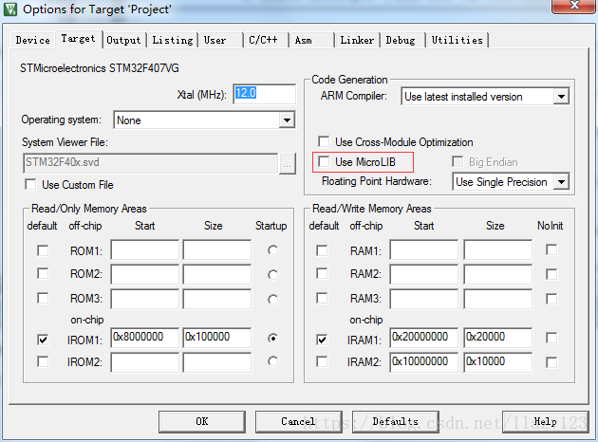Viewport: 598px width, 442px height.
Task: Click the ROM1 Start field
Action: tap(144, 250)
